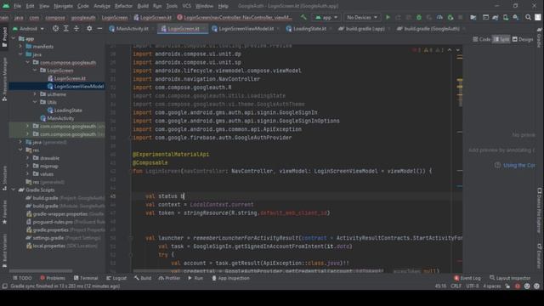
Task: Jump to previous highlighted error arrow
Action: [450, 50]
